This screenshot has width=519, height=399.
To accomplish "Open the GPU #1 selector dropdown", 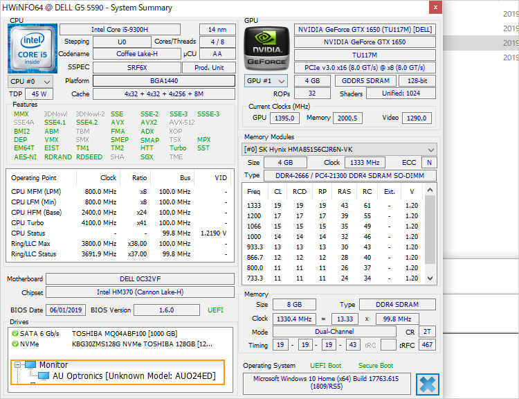I will click(x=266, y=80).
